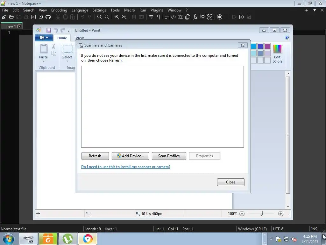This screenshot has height=245, width=326.
Task: Open the down-arrow dropdown on Notepad++ menu bar
Action: 315,10
